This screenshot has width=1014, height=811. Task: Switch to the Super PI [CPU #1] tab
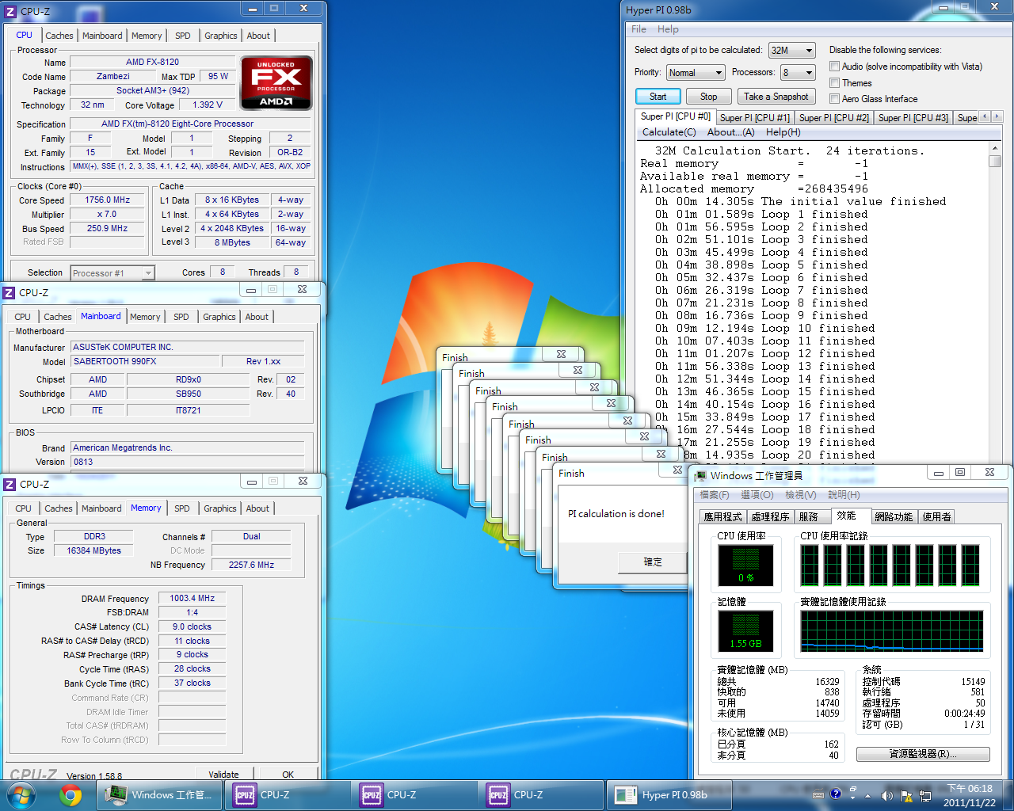coord(754,118)
